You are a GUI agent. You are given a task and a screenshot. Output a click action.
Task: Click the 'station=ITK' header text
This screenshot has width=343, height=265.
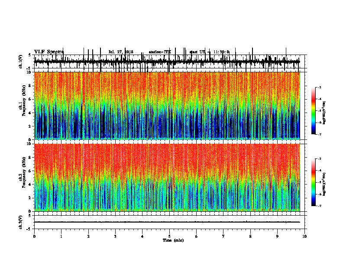160,52
